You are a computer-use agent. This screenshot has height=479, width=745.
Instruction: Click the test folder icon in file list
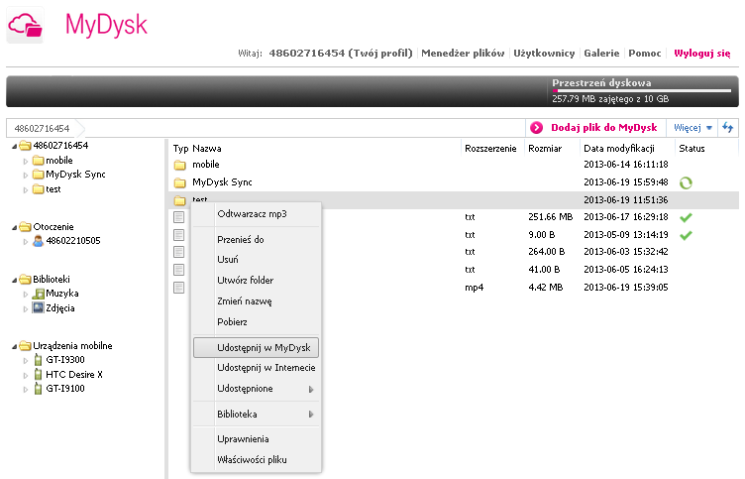[179, 200]
